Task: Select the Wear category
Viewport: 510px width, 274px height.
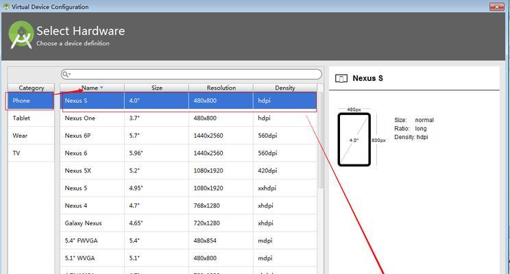Action: tap(31, 136)
